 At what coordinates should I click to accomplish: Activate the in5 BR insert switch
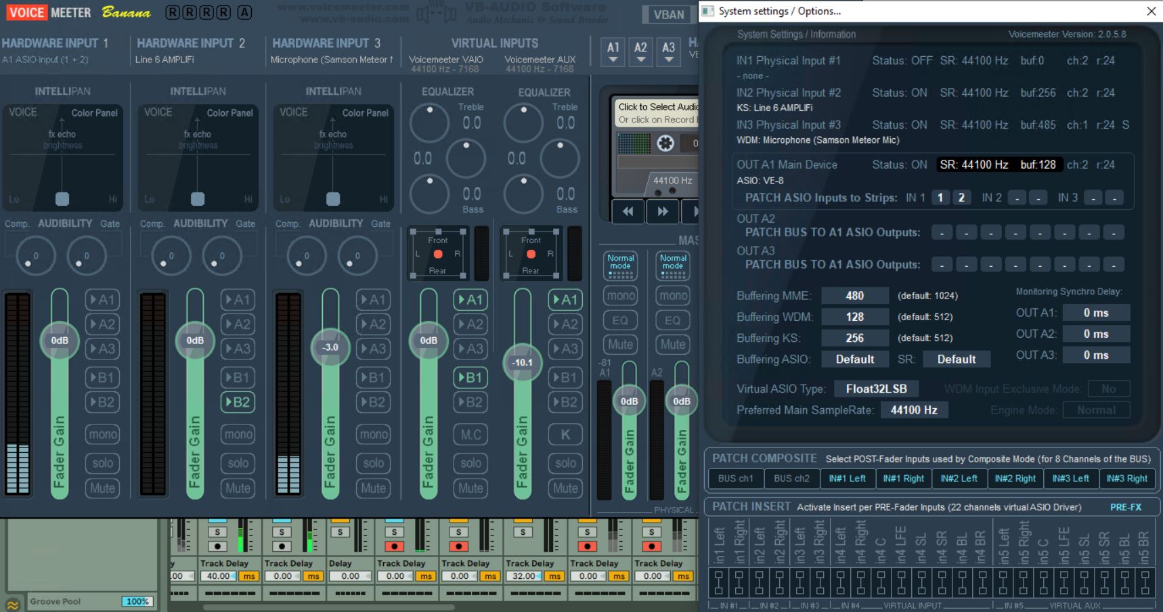[1145, 582]
